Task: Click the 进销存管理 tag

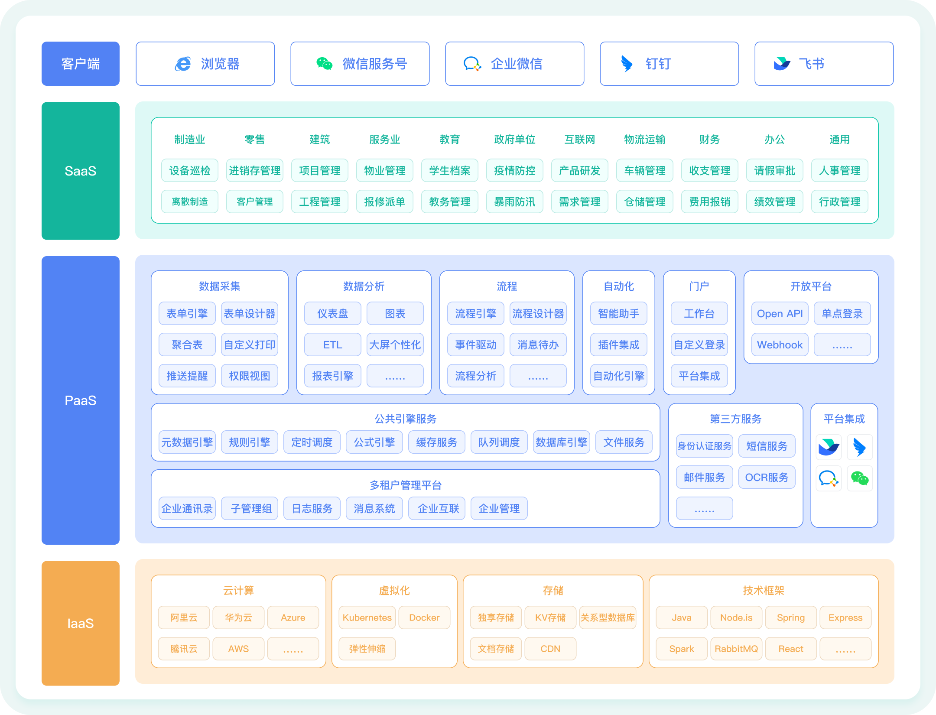Action: (255, 170)
